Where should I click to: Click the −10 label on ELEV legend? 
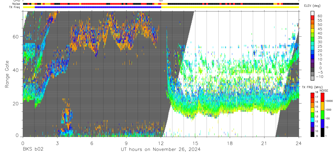[x=320, y=77]
